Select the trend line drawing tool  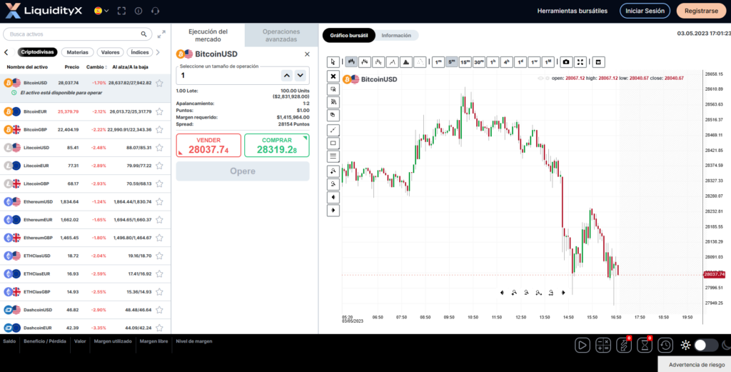[333, 130]
